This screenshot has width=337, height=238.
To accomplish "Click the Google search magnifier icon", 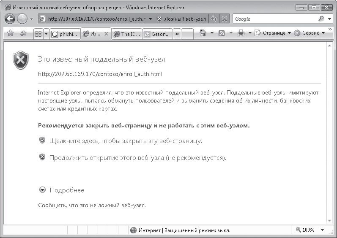I will pos(321,19).
